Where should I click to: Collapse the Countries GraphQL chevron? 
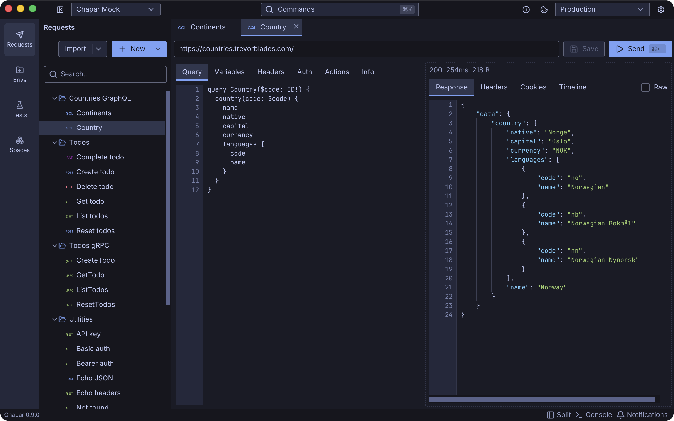point(54,98)
